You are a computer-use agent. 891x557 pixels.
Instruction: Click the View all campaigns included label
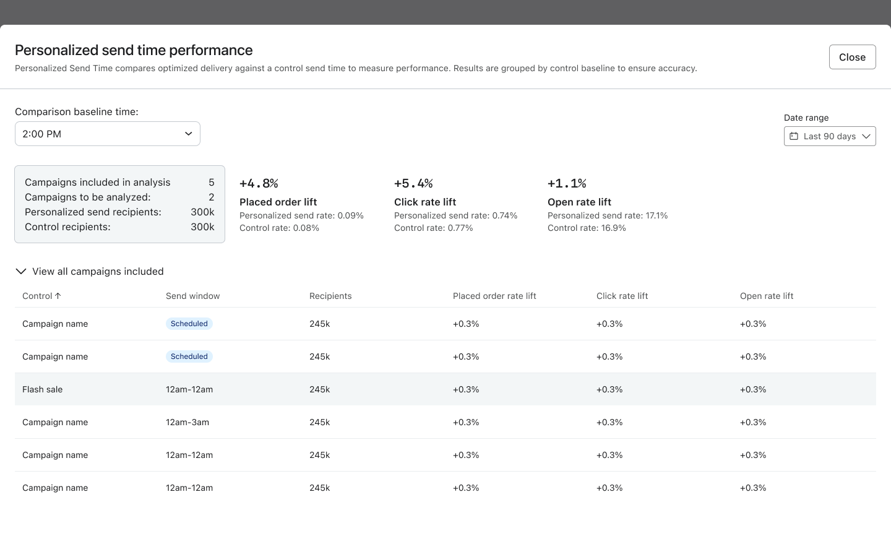(x=98, y=271)
